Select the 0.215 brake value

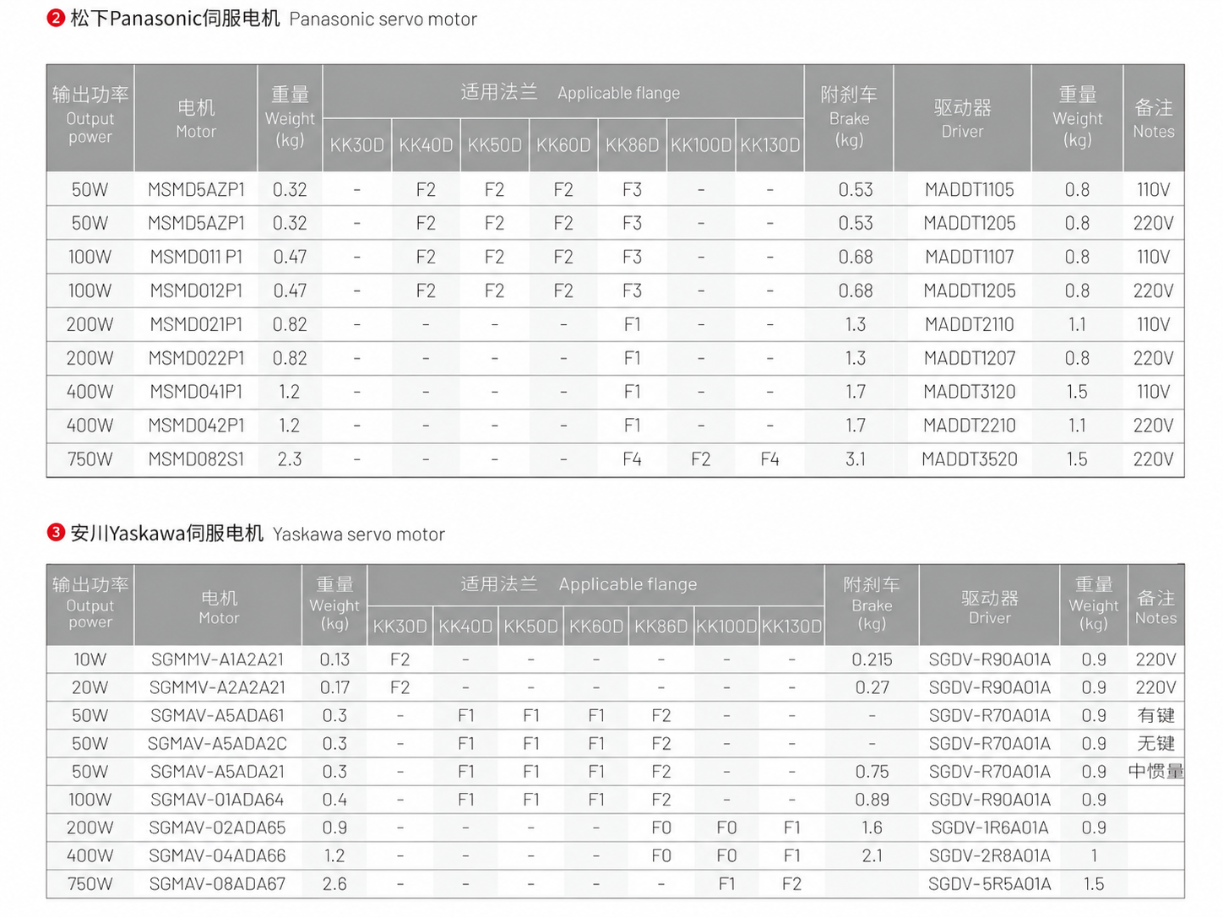872,659
